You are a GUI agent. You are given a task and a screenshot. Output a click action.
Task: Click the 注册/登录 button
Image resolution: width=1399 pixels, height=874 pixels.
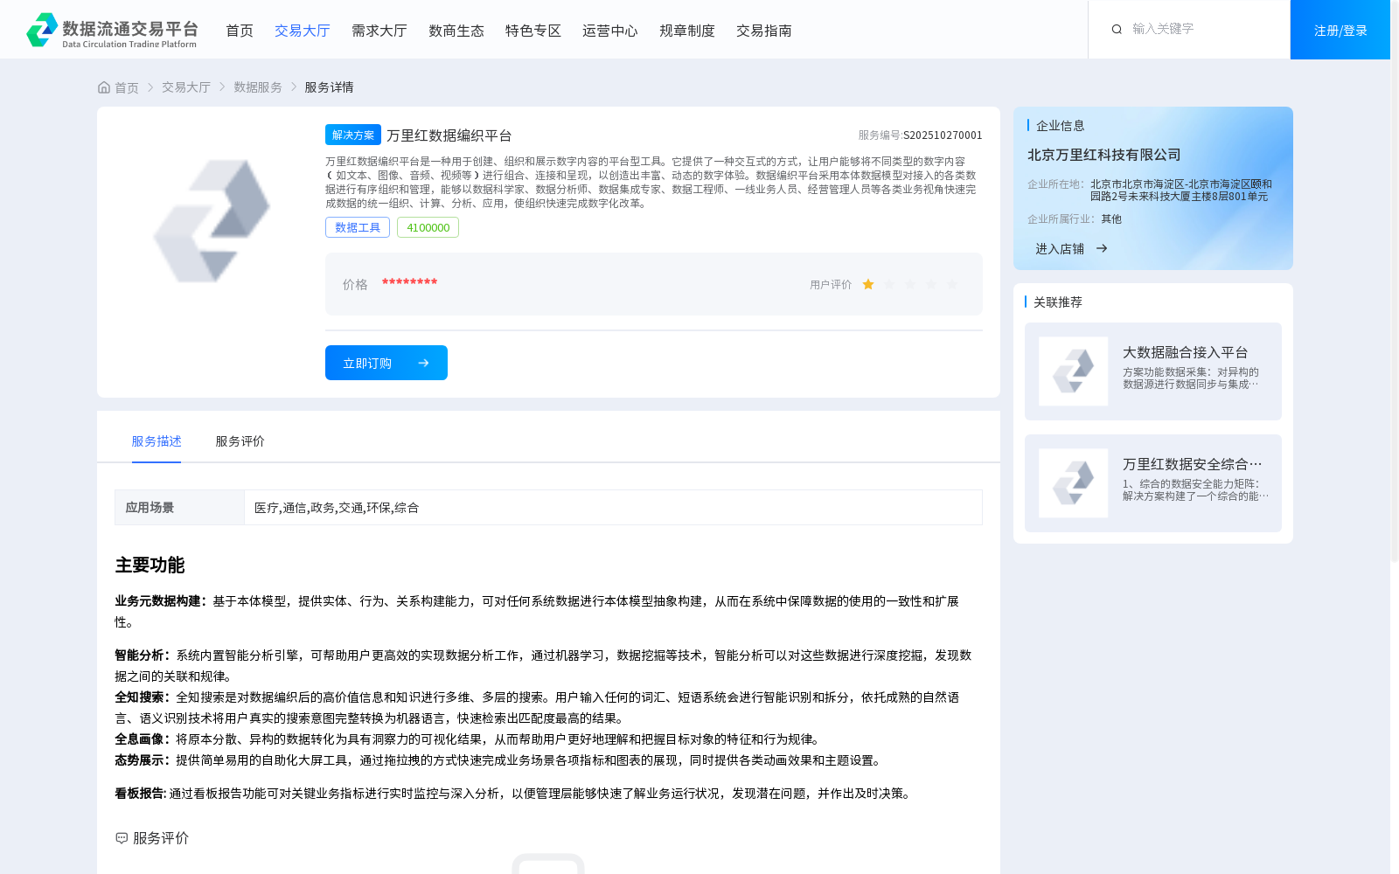coord(1340,30)
